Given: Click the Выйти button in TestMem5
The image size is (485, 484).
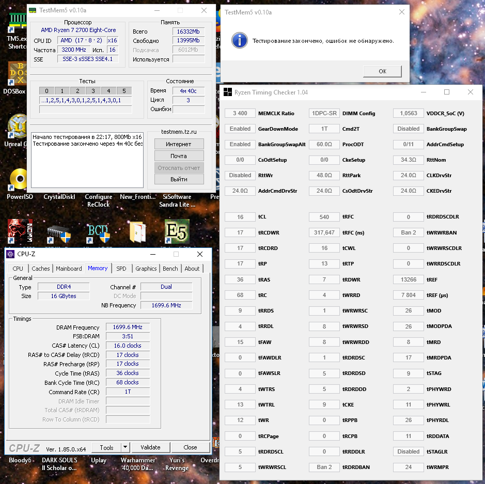Looking at the screenshot, I should [179, 179].
